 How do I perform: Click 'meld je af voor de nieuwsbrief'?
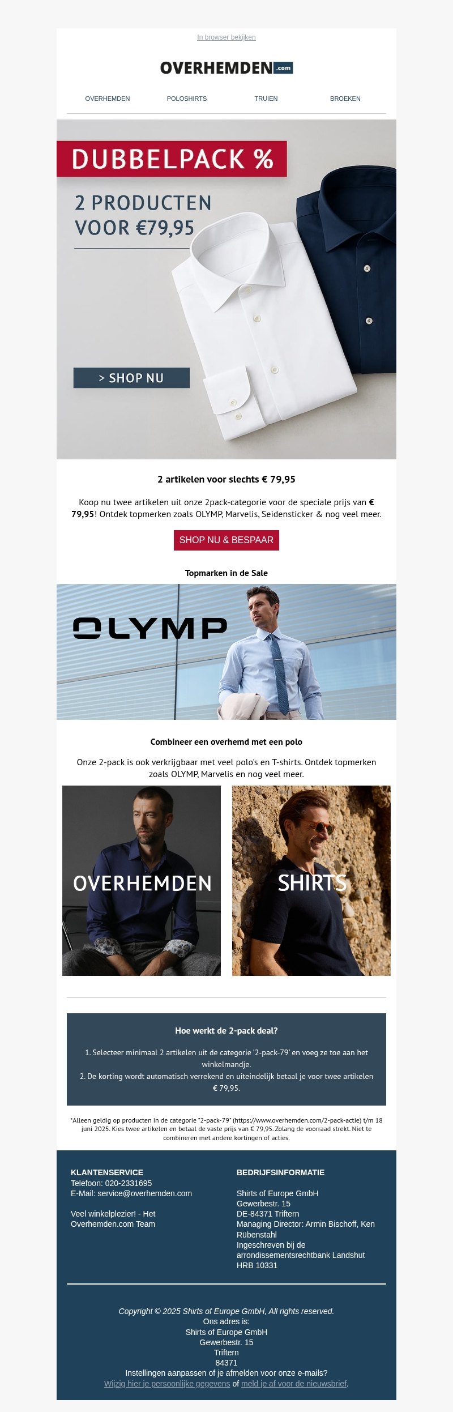pos(294,1384)
